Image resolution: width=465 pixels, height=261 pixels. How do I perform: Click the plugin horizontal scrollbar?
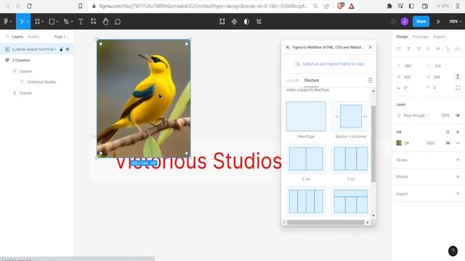tap(325, 223)
